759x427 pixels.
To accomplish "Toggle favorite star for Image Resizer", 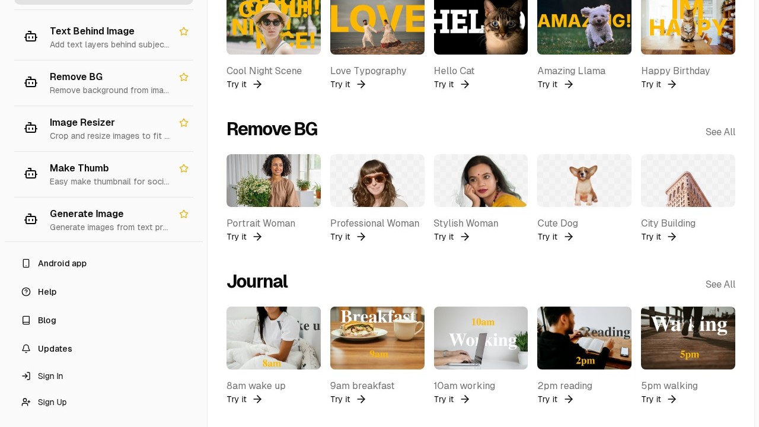I will coord(184,123).
